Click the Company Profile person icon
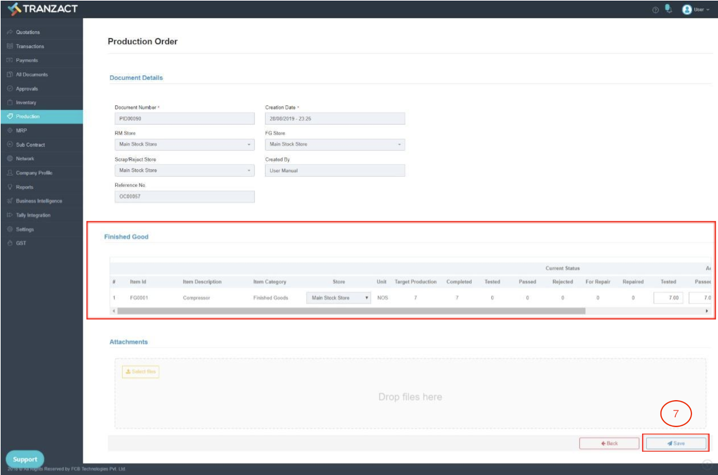Image resolution: width=718 pixels, height=475 pixels. (x=9, y=173)
